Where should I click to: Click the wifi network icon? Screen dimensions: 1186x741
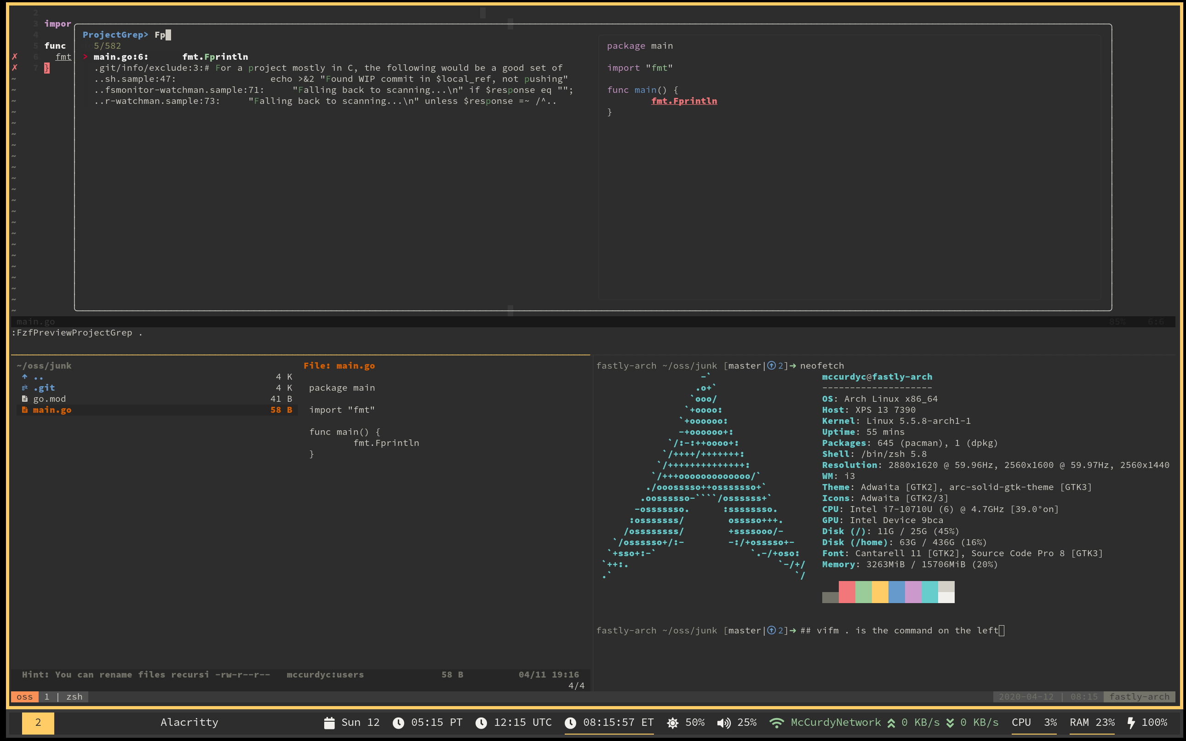[776, 723]
